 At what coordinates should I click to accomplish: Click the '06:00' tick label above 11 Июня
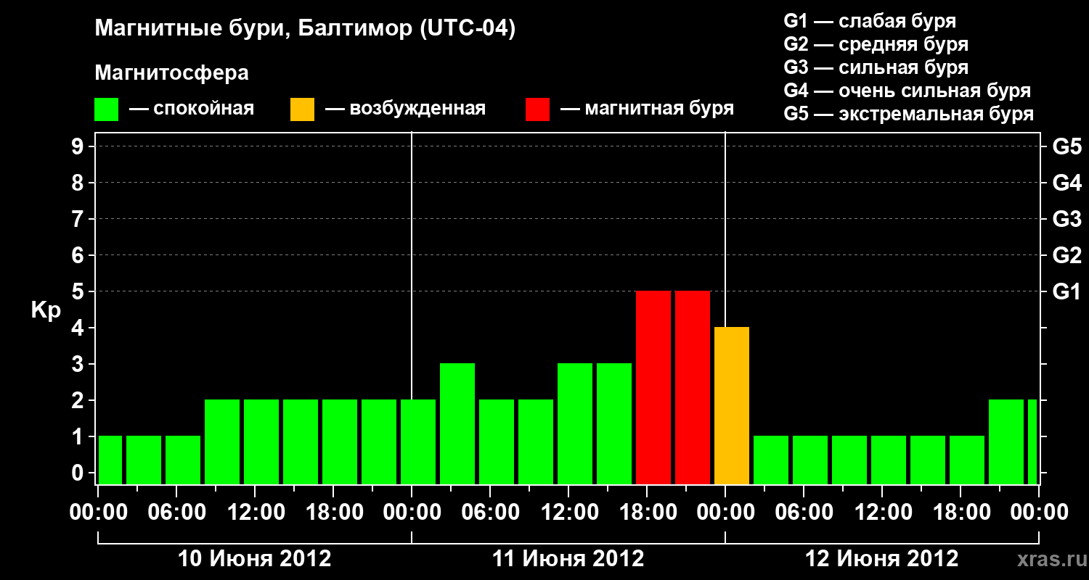(x=490, y=513)
